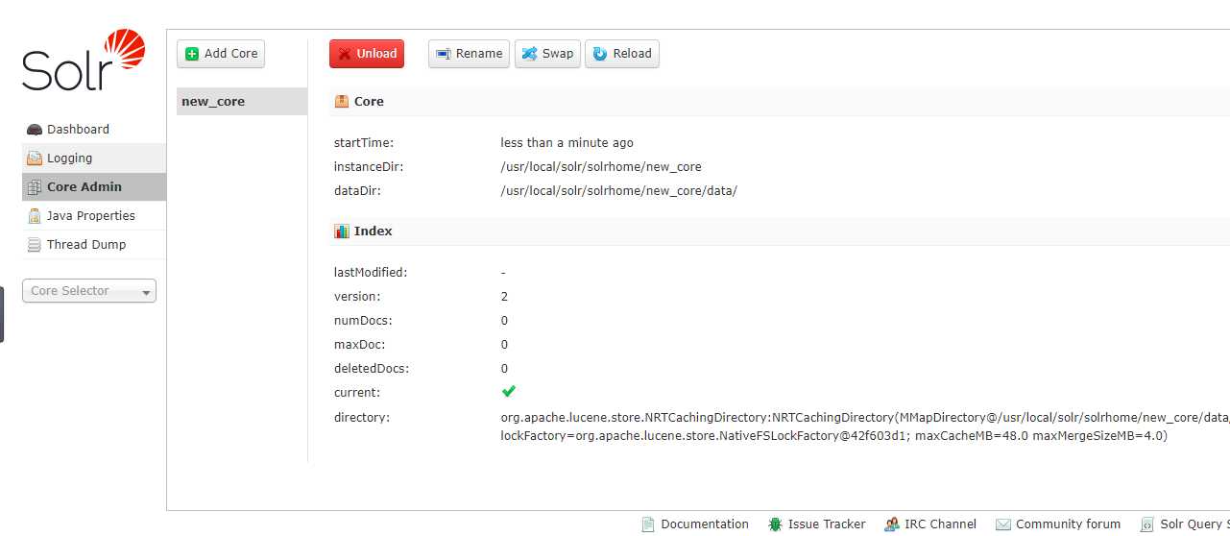The width and height of the screenshot is (1230, 536).
Task: Swap the core with another
Action: pos(547,54)
